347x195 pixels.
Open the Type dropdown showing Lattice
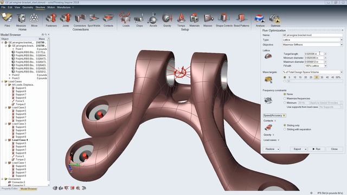(312, 40)
